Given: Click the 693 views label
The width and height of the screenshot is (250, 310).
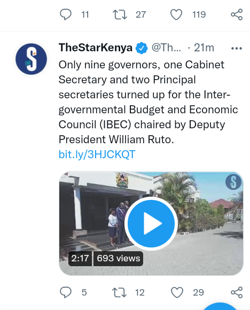Looking at the screenshot, I should [119, 258].
